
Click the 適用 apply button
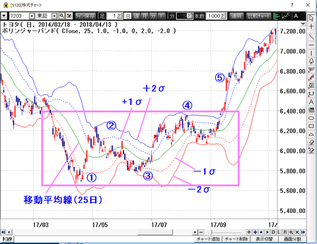tap(236, 16)
